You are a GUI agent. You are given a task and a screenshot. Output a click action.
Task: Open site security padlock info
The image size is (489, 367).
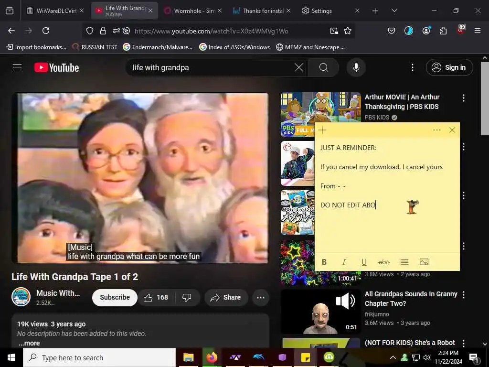coord(103,31)
